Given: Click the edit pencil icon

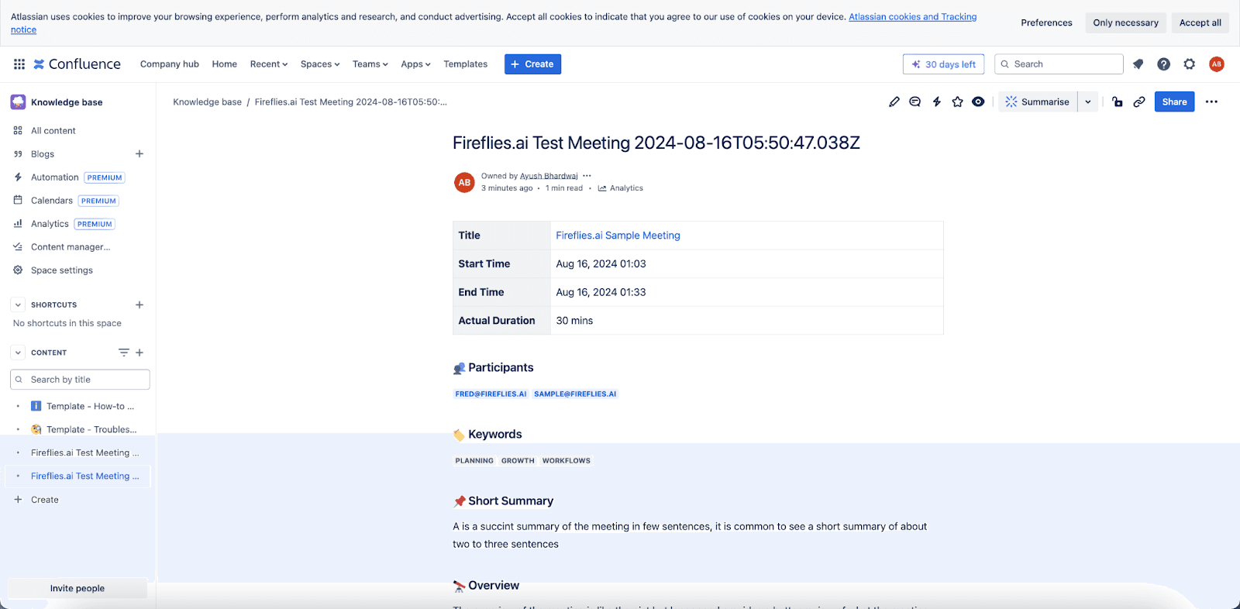Looking at the screenshot, I should 894,101.
